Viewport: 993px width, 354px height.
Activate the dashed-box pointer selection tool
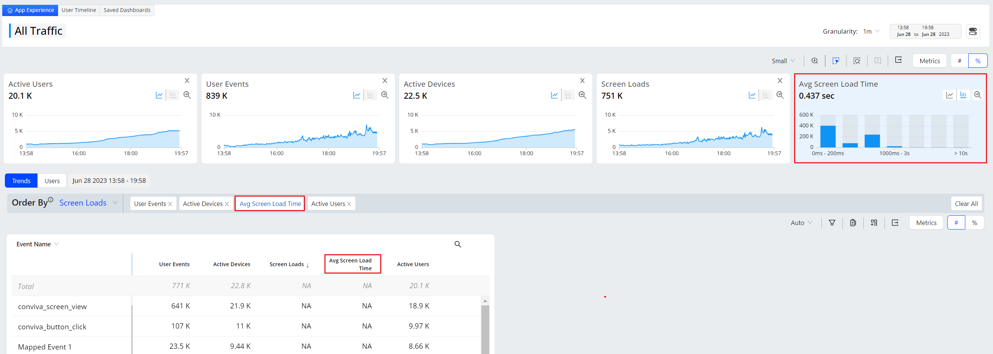point(835,61)
